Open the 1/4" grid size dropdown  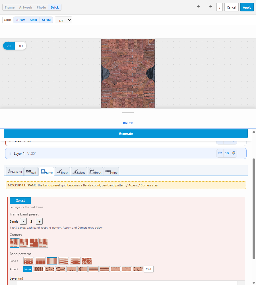(x=63, y=20)
